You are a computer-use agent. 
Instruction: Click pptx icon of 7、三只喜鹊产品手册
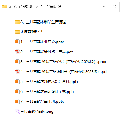point(17,102)
